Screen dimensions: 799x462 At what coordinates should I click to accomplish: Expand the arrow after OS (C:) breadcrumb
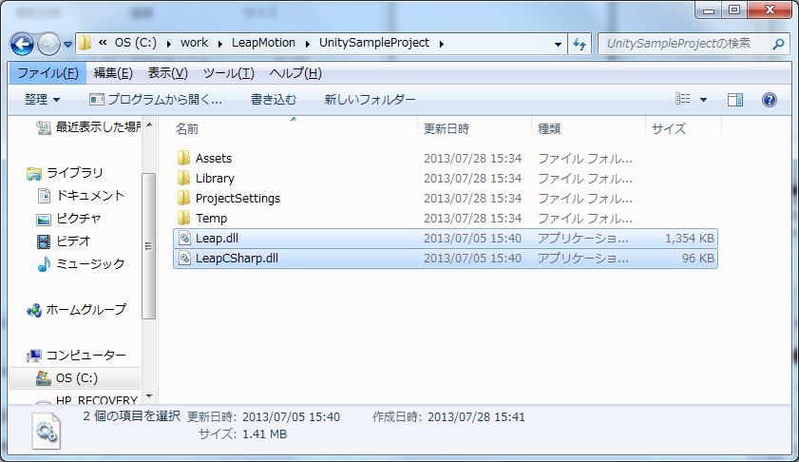click(169, 44)
